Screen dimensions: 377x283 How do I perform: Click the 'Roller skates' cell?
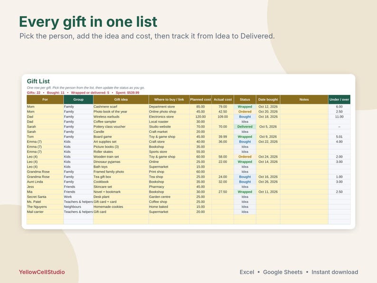click(121, 152)
